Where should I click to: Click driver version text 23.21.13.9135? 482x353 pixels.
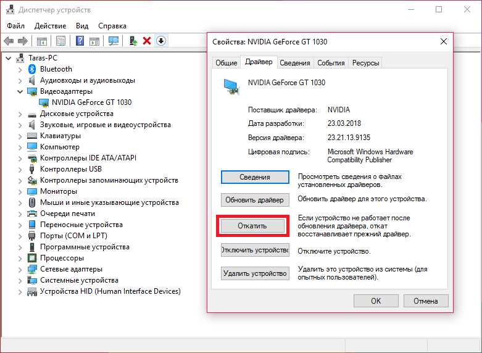pos(349,138)
